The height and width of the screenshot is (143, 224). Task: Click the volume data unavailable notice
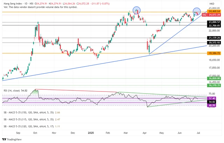pos(41,7)
